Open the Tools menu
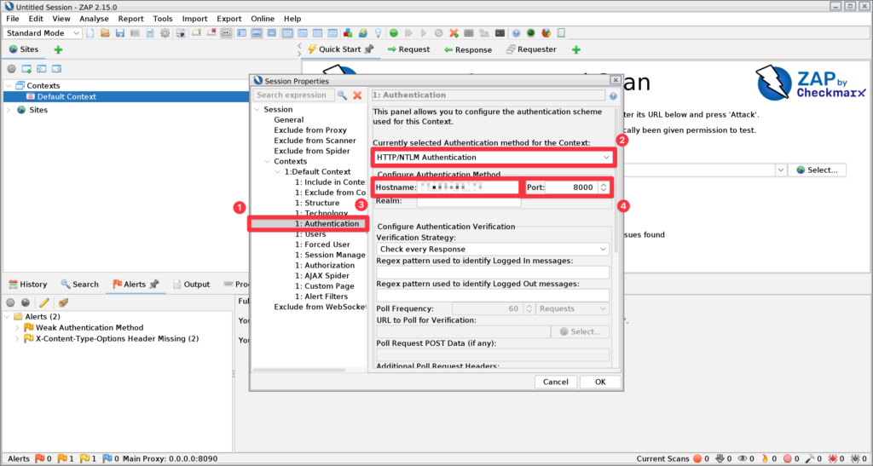 tap(163, 19)
